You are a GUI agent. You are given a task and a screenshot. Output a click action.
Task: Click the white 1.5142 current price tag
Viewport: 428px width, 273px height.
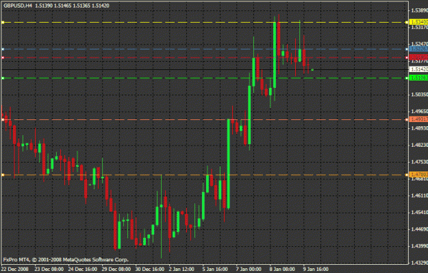419,69
